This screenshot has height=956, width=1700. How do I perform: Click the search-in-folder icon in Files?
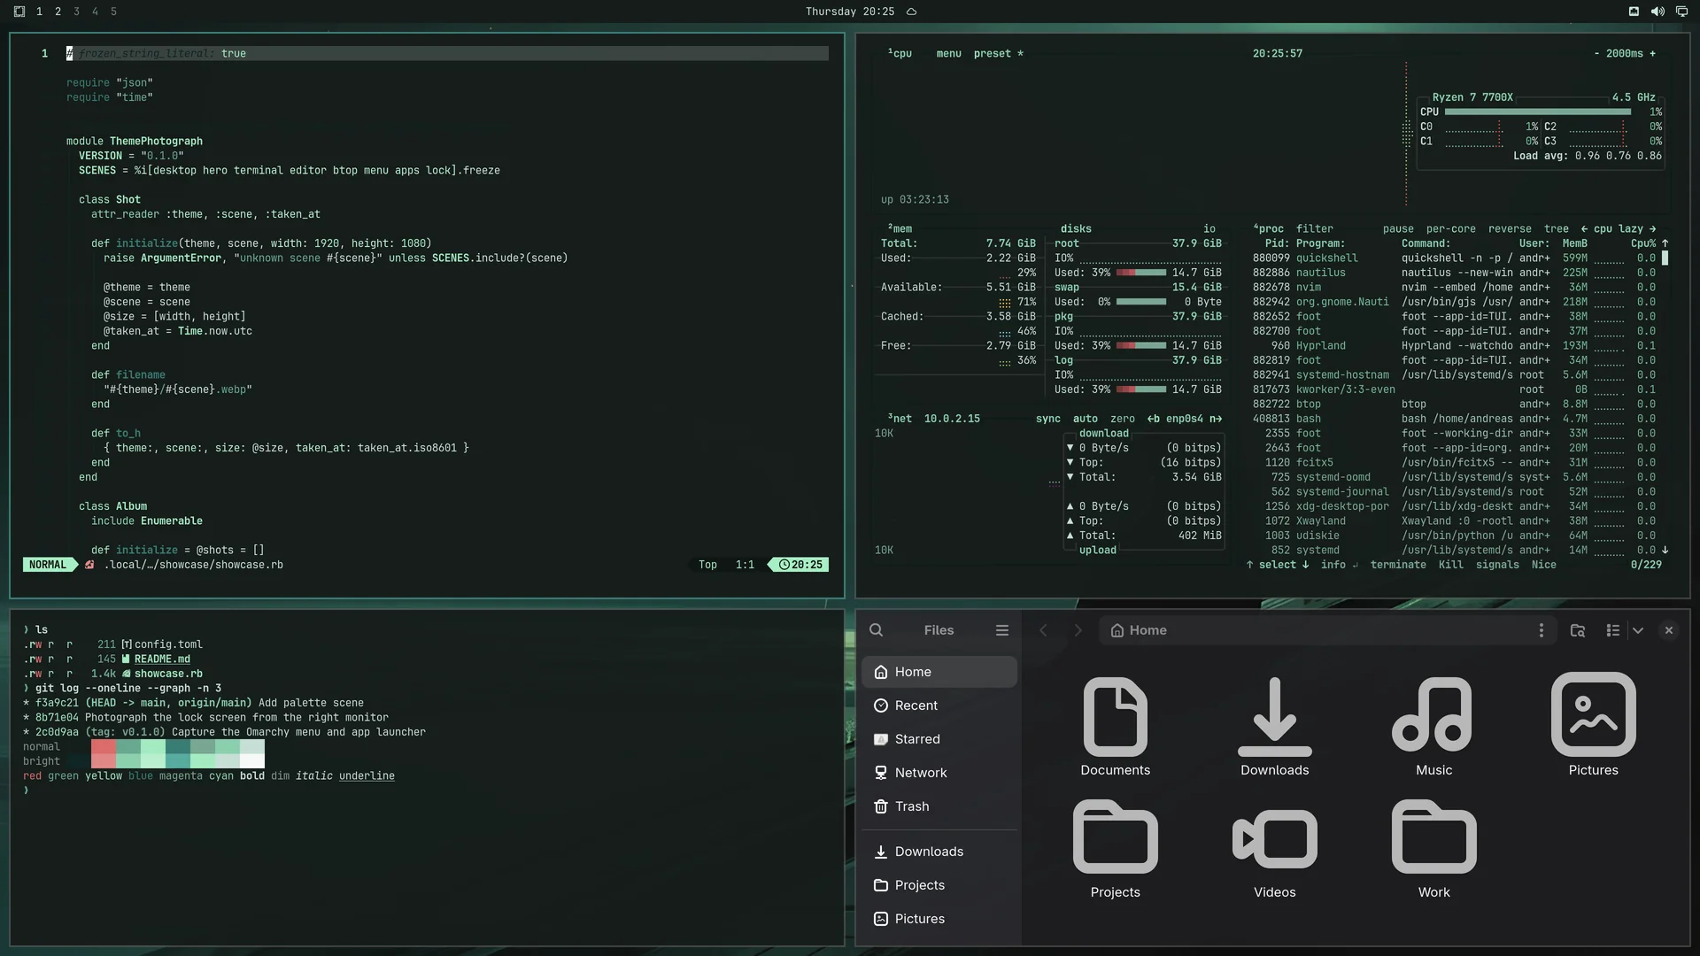[x=1577, y=630]
